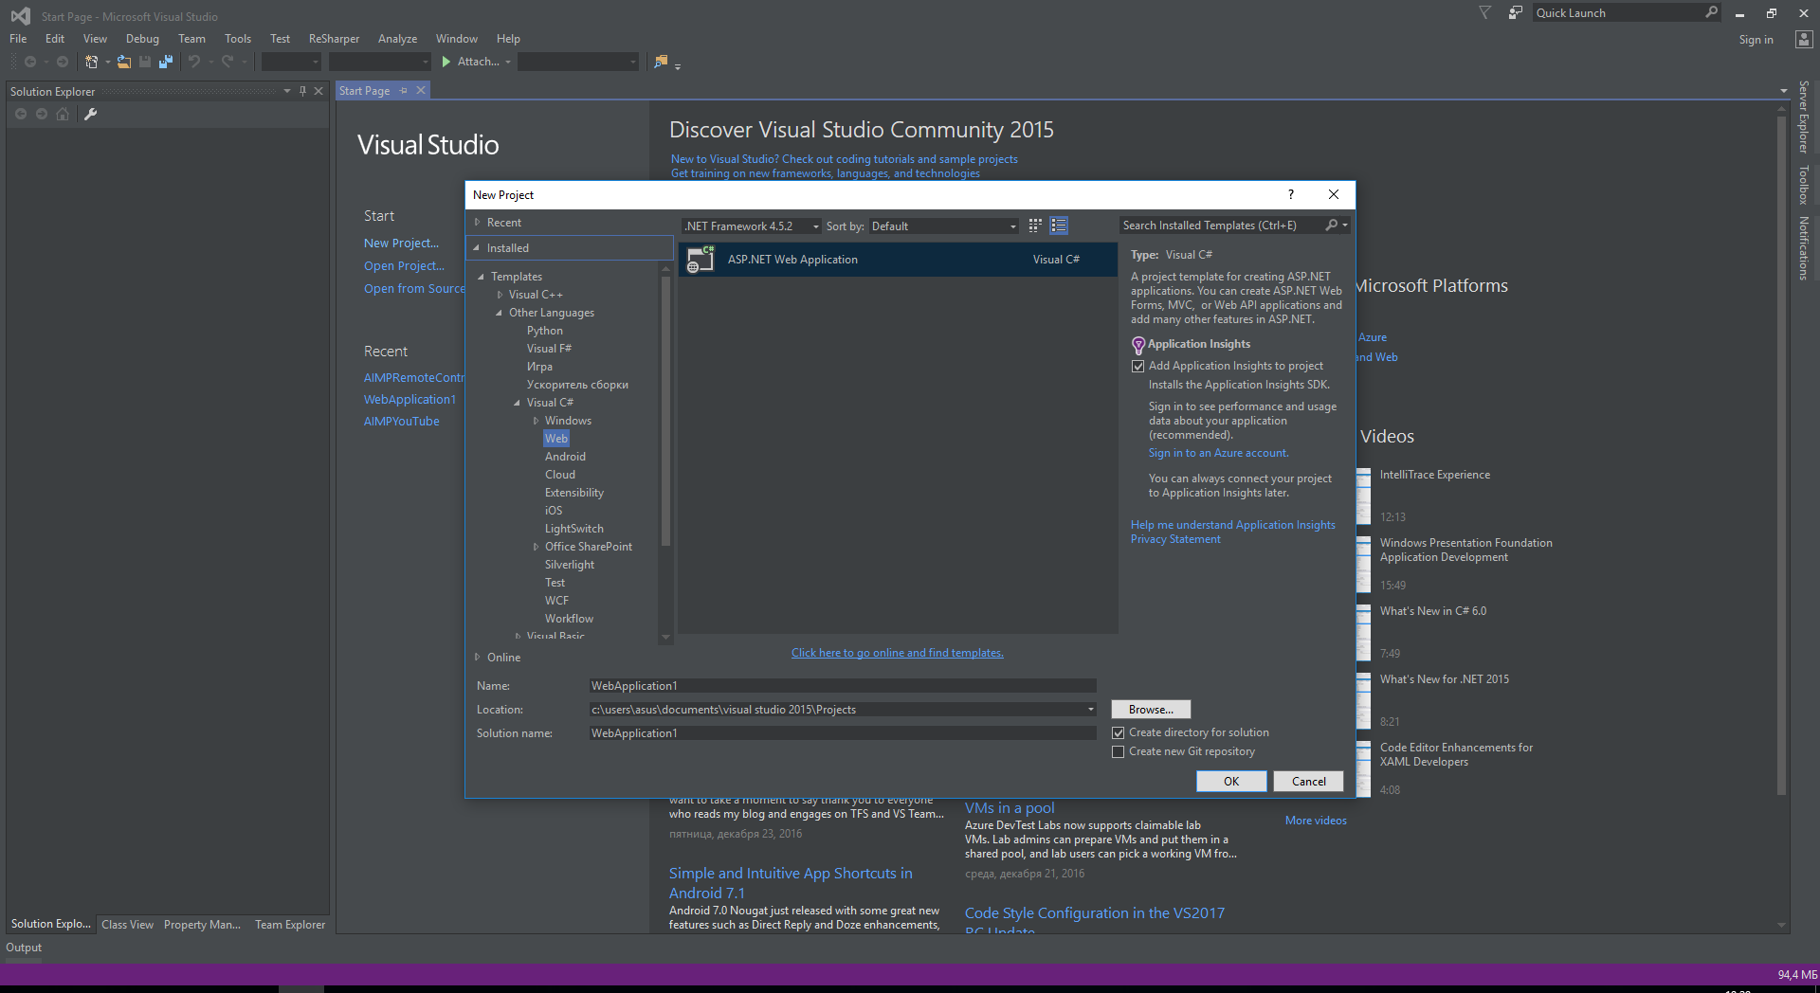Screen dimensions: 1820x993
Task: Switch templates to small icons view
Action: click(1035, 226)
